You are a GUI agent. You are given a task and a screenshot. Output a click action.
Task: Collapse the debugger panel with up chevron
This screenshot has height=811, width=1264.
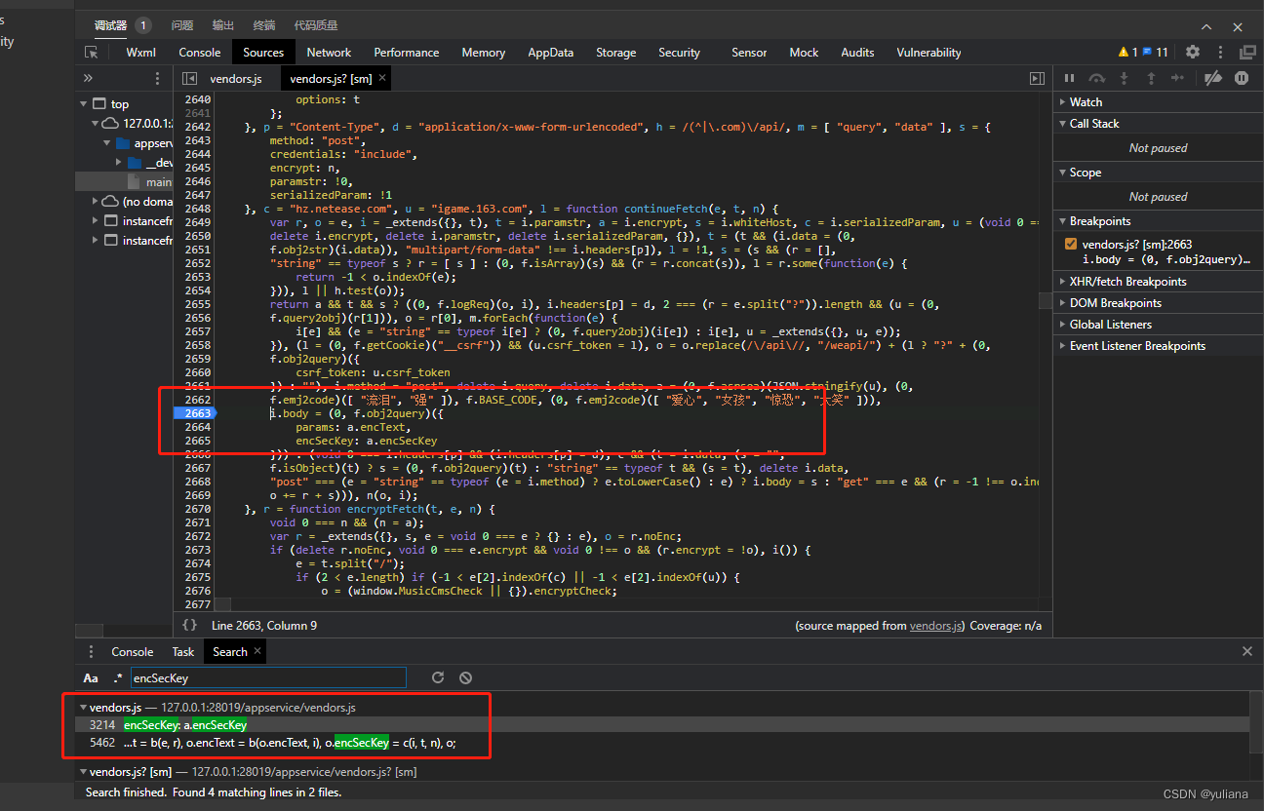(1206, 26)
